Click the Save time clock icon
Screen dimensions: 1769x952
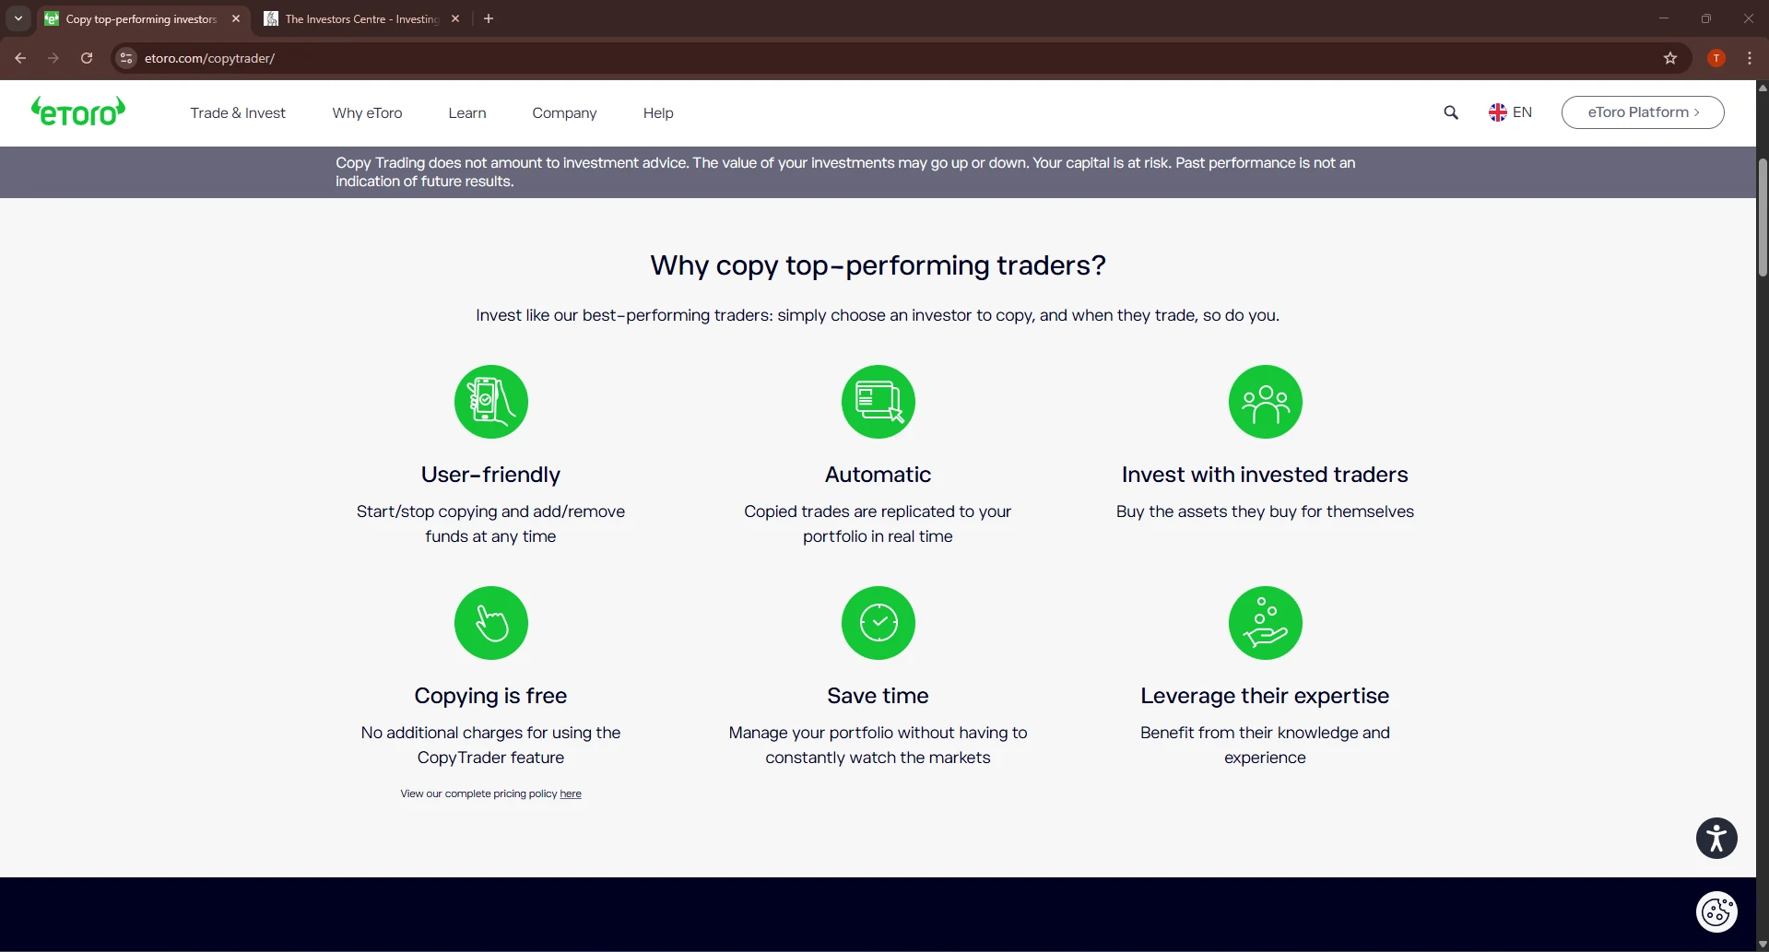879,623
